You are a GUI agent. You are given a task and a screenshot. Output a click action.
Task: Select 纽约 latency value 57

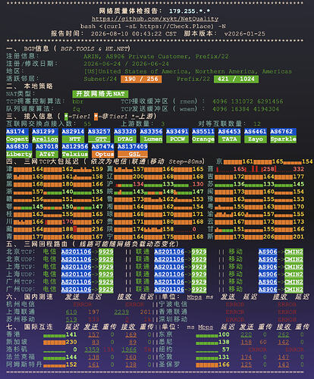point(226,349)
